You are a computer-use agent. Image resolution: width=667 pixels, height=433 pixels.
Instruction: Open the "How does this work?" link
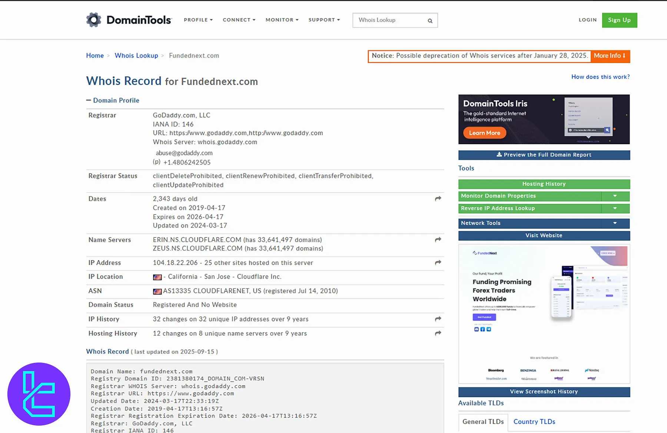coord(600,77)
